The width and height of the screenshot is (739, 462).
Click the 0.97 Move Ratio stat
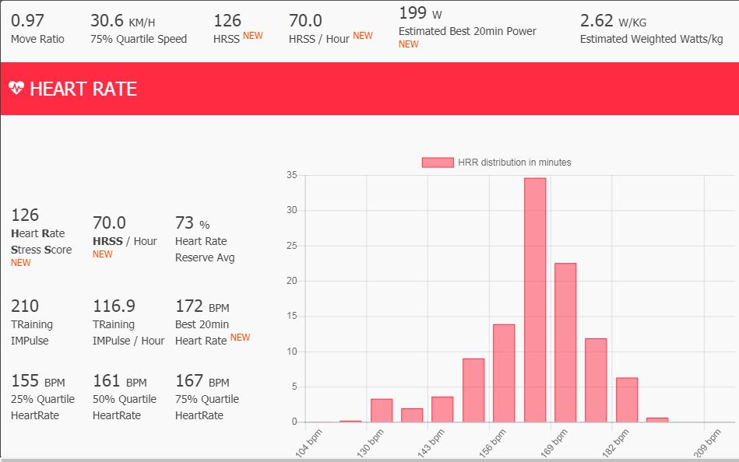pos(27,21)
